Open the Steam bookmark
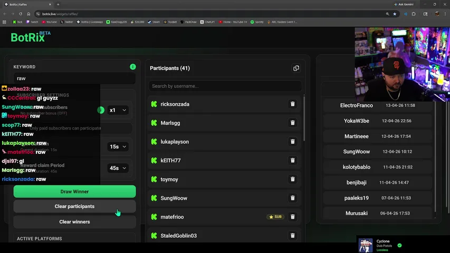Viewport: 450px width, 253px height. (154, 22)
